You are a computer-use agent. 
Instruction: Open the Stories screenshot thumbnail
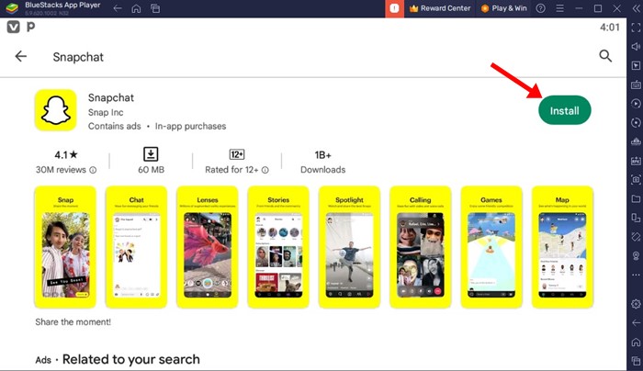pos(278,247)
